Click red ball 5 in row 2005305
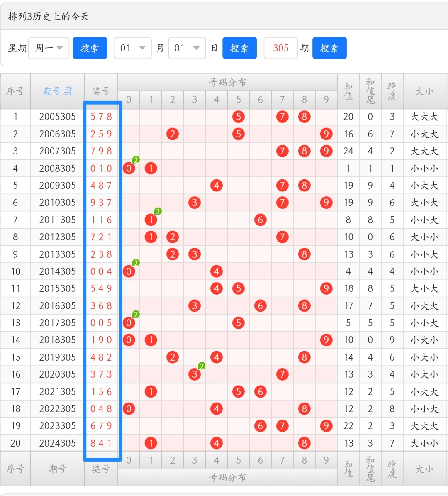Viewport: 448px width, 496px height. tap(239, 117)
